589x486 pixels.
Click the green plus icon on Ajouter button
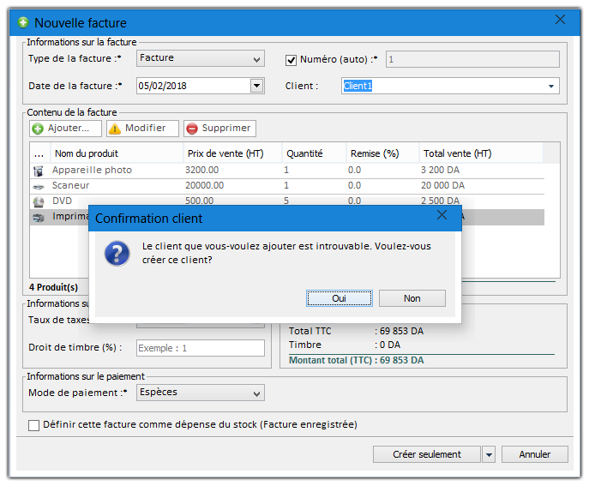click(38, 129)
